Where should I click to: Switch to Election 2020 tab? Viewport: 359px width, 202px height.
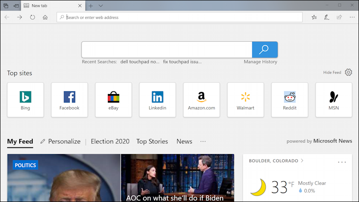(x=110, y=142)
